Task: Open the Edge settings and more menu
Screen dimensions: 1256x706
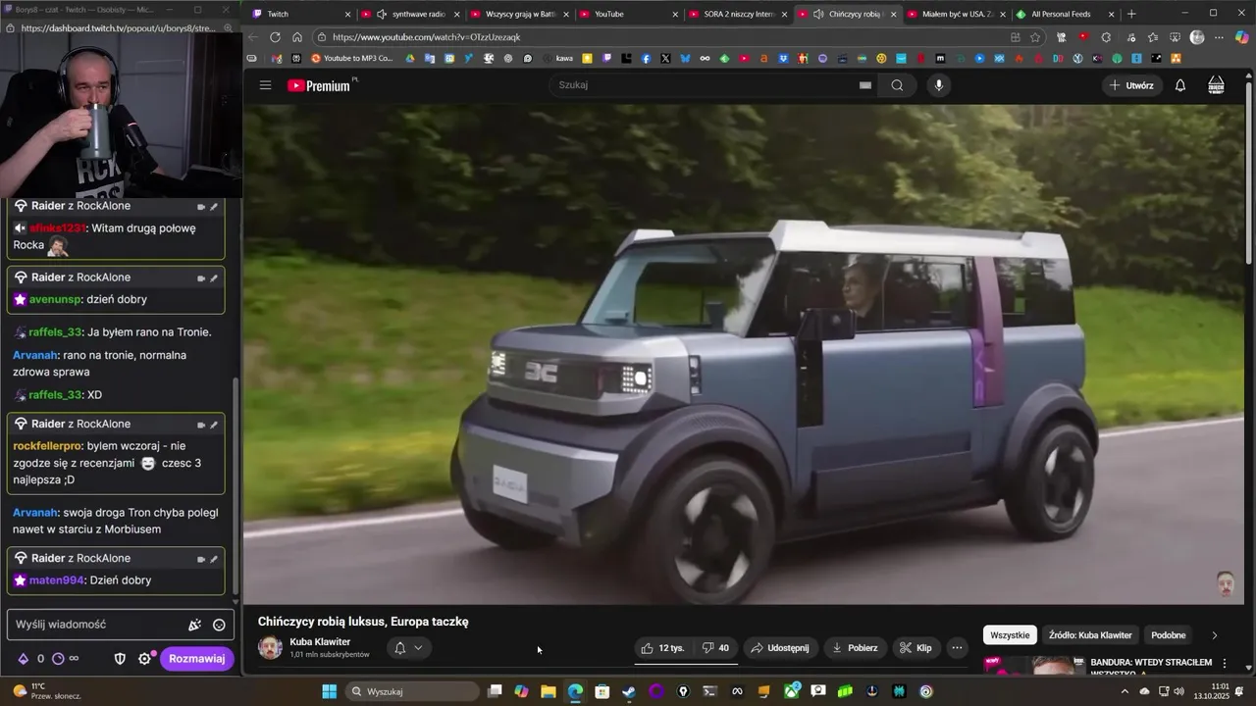Action: pyautogui.click(x=1219, y=37)
